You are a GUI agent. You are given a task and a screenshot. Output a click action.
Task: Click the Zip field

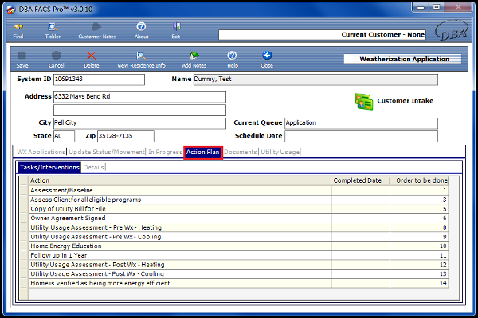(x=126, y=136)
